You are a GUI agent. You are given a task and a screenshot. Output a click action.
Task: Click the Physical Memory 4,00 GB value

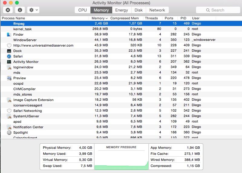(86, 148)
